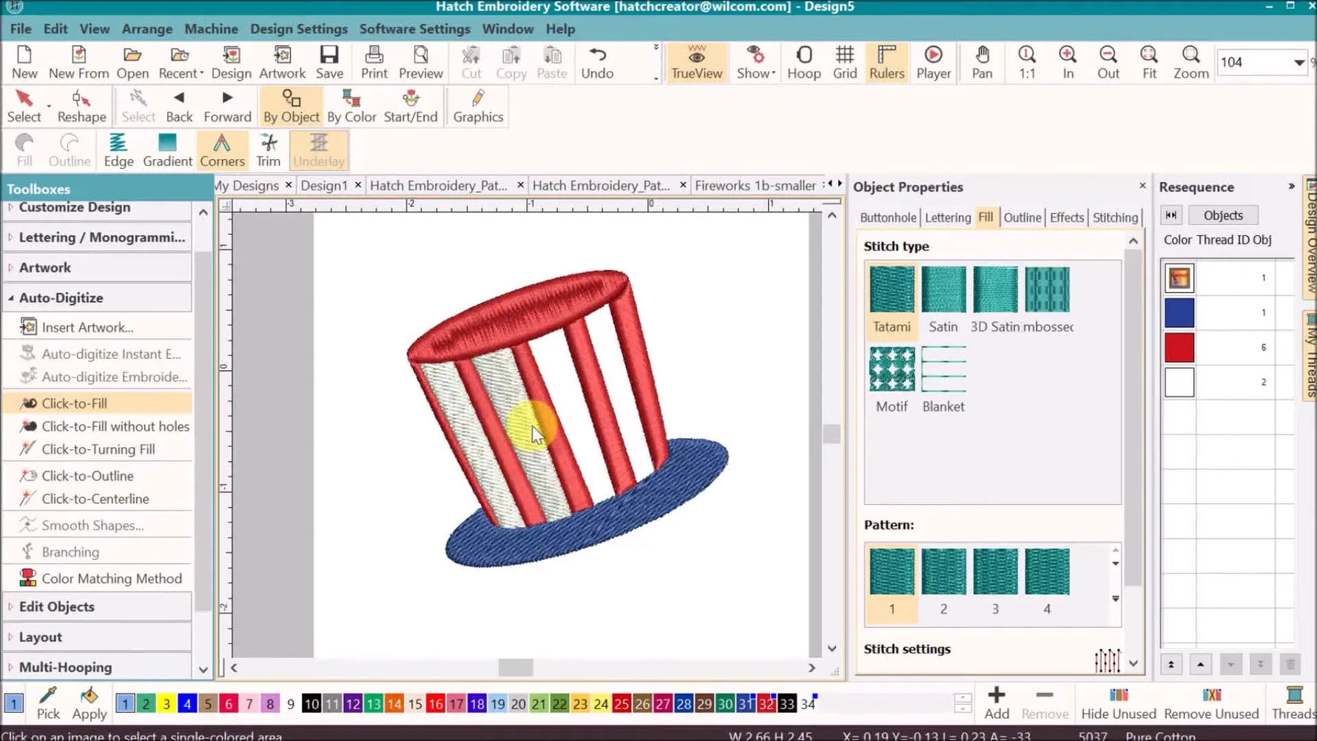Image resolution: width=1317 pixels, height=741 pixels.
Task: Open the Arrange menu
Action: (146, 29)
